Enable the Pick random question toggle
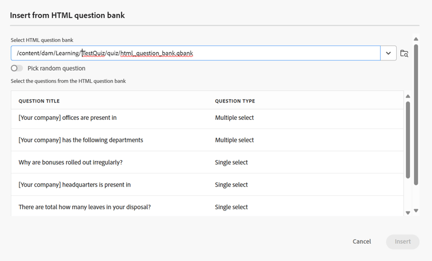Screen dimensions: 432x261 (17, 68)
